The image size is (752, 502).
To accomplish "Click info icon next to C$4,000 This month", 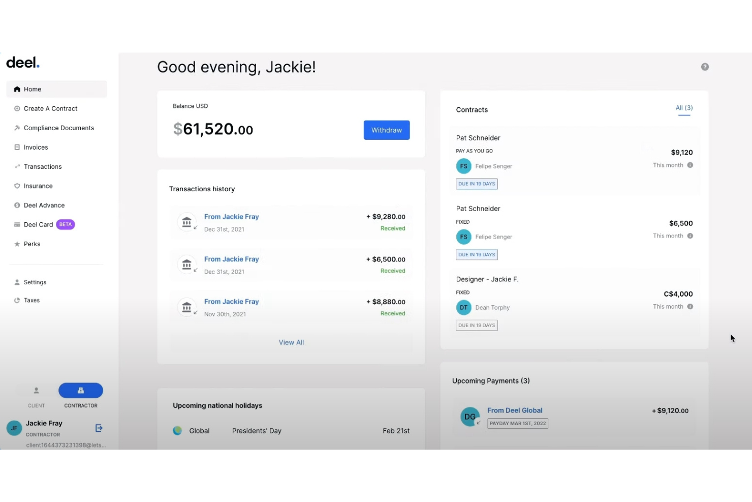I will 690,307.
